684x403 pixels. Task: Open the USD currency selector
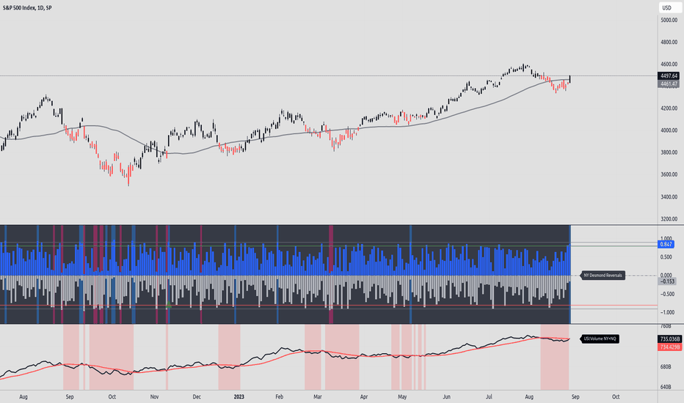670,8
